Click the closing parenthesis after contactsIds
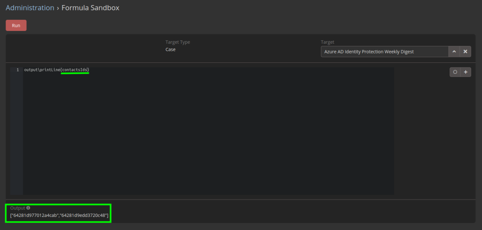 (88, 70)
